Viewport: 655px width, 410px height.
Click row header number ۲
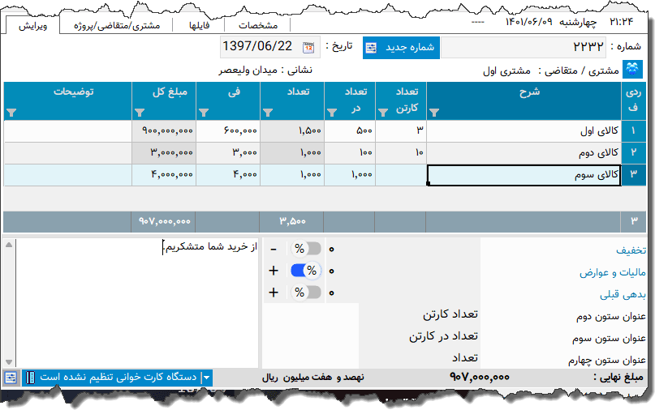633,152
